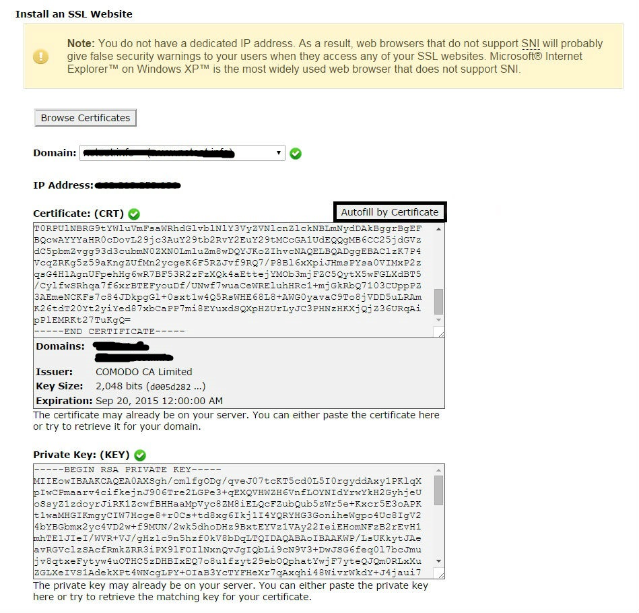
Task: Click the green checkmark beside Domain dropdown
Action: (x=296, y=154)
